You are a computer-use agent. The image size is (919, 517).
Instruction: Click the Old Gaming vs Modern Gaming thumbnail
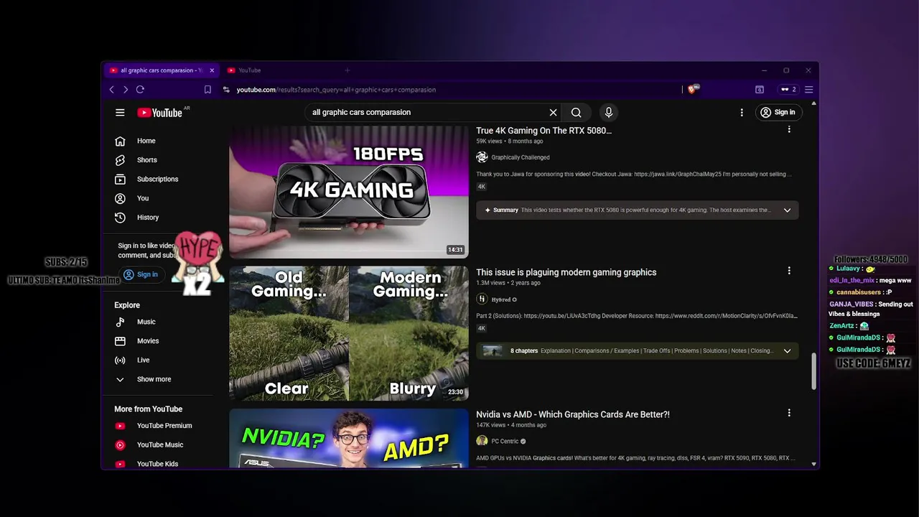[349, 333]
